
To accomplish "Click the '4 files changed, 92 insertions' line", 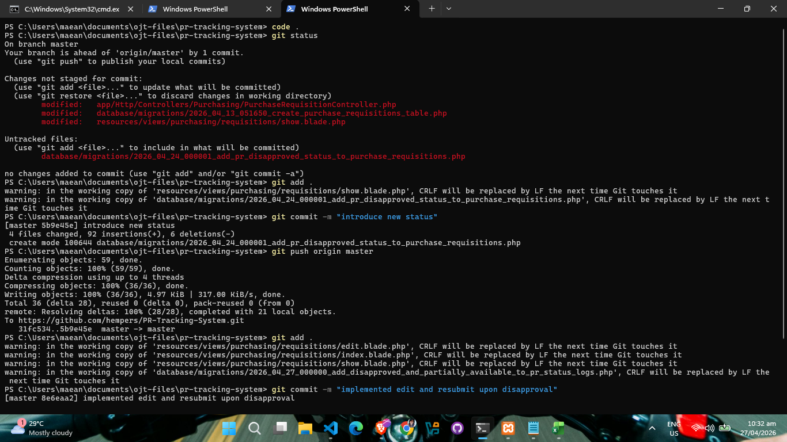I will [122, 234].
